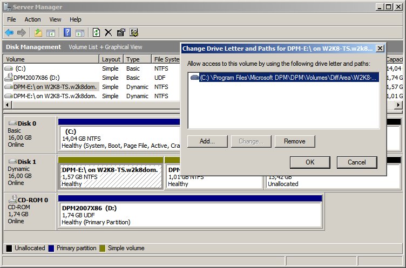The height and width of the screenshot is (268, 406).
Task: Open the View menu
Action: pos(55,19)
